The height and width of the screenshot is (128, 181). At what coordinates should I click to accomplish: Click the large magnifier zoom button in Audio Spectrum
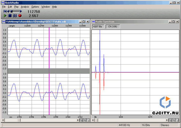[170, 120]
